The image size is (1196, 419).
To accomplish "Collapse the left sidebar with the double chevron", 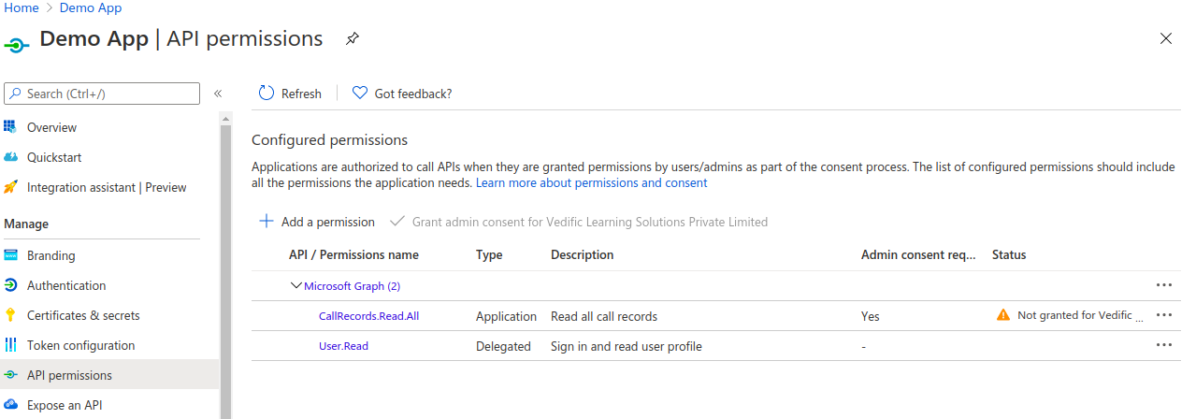I will coord(218,94).
